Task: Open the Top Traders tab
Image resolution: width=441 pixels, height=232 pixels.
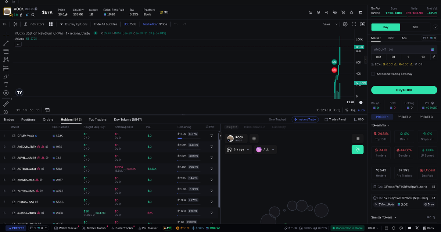Action: click(x=97, y=119)
